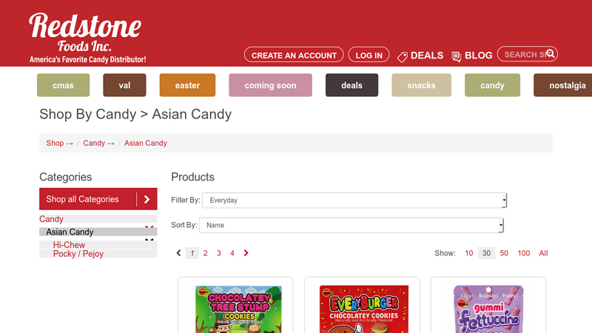This screenshot has height=333, width=592.
Task: Open the Filter By dropdown
Action: coord(354,200)
